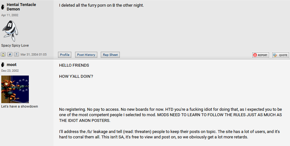Click the Mar 31, 2004 01:05 timestamp
290x146 pixels.
(x=34, y=55)
